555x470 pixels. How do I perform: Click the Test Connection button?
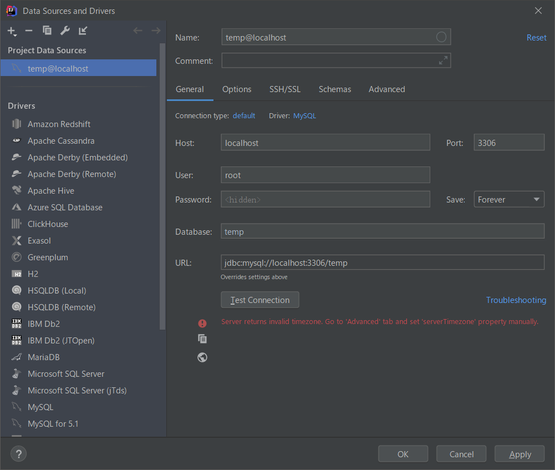tap(260, 300)
